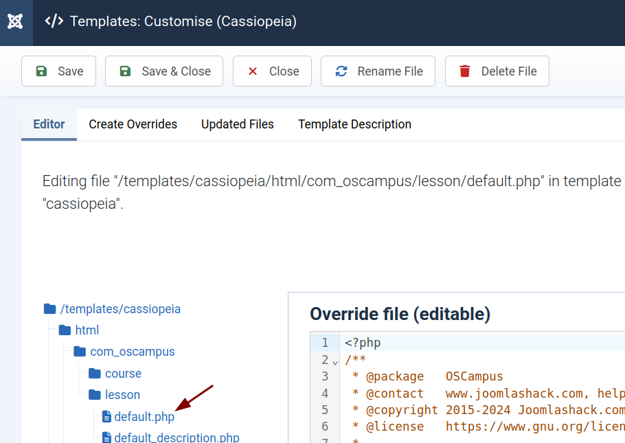The width and height of the screenshot is (625, 443).
Task: Click Save & Close button
Action: [164, 71]
